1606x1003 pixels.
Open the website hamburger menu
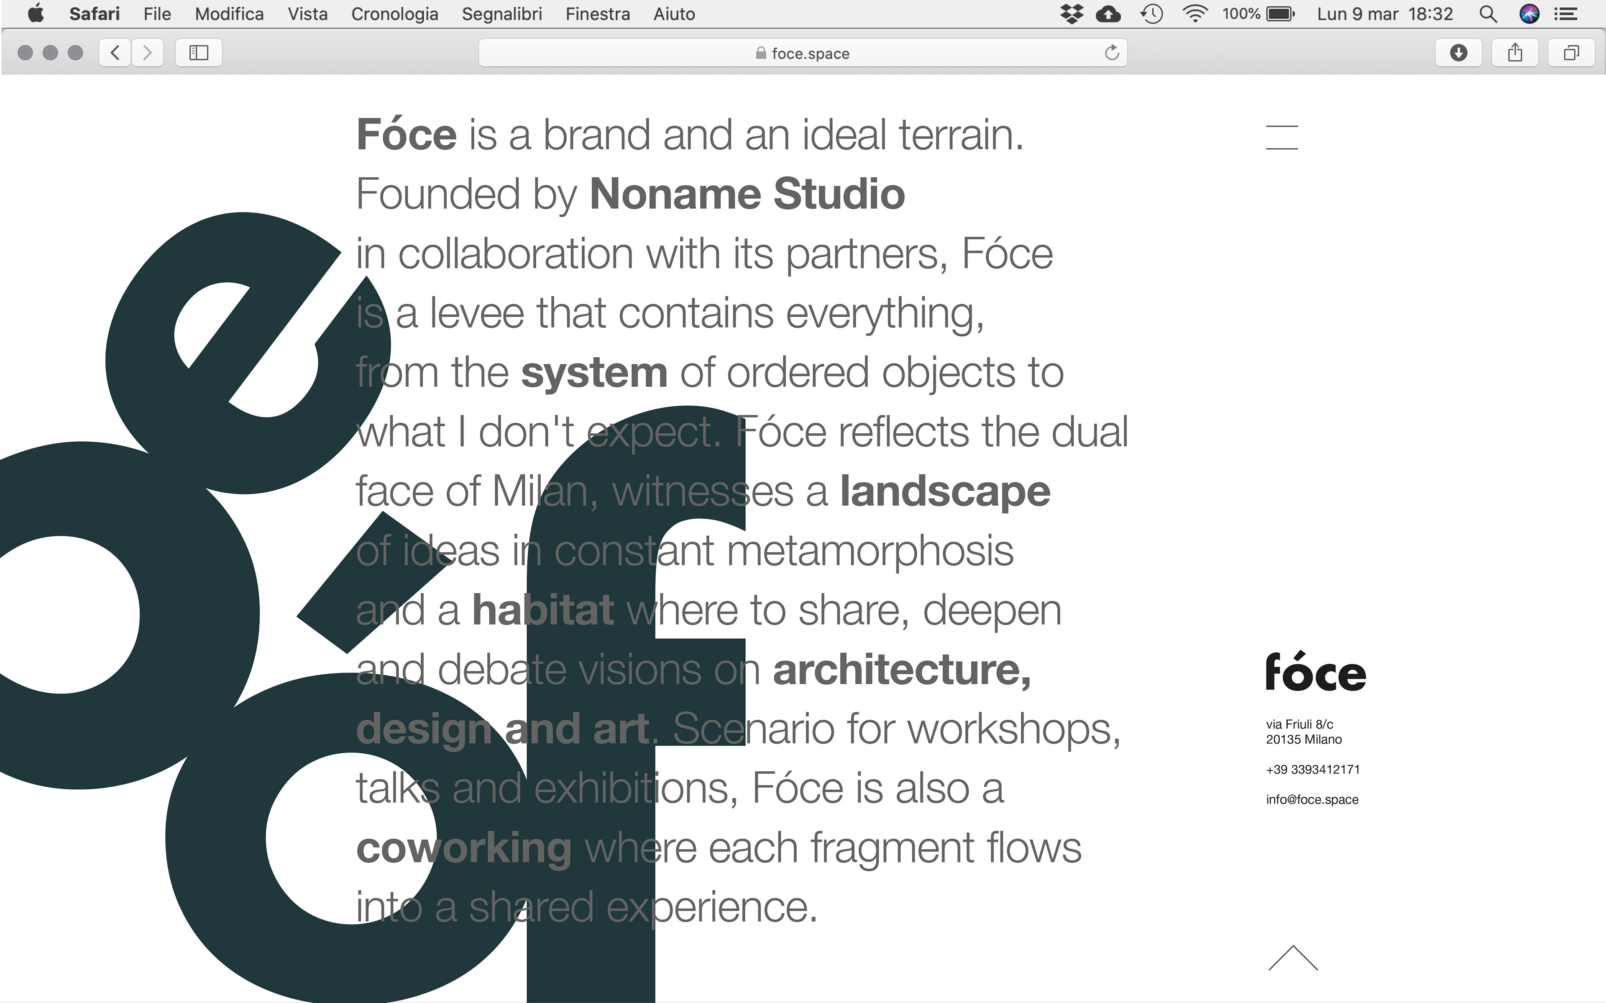1282,137
